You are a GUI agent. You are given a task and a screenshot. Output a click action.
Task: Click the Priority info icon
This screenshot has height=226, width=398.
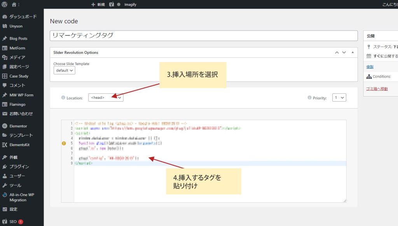309,98
